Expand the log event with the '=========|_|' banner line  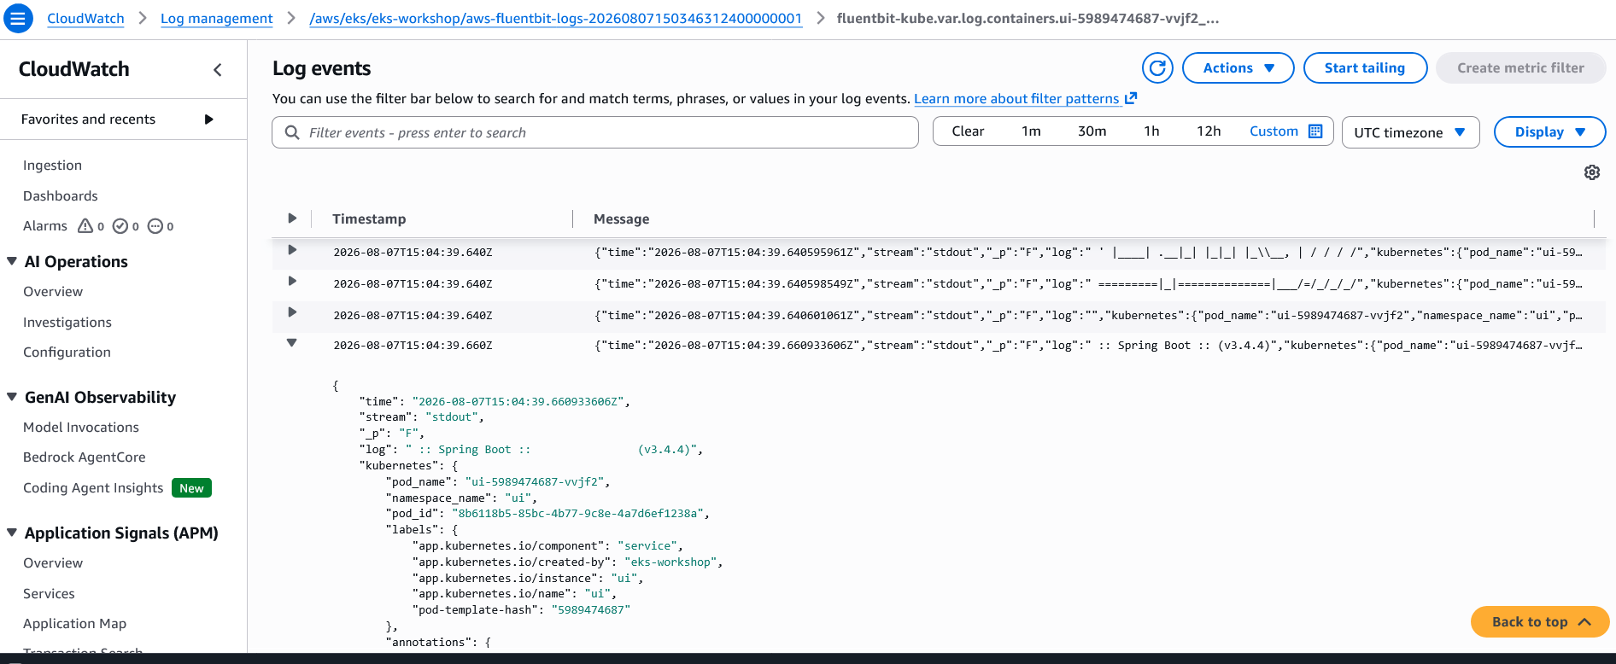[292, 281]
